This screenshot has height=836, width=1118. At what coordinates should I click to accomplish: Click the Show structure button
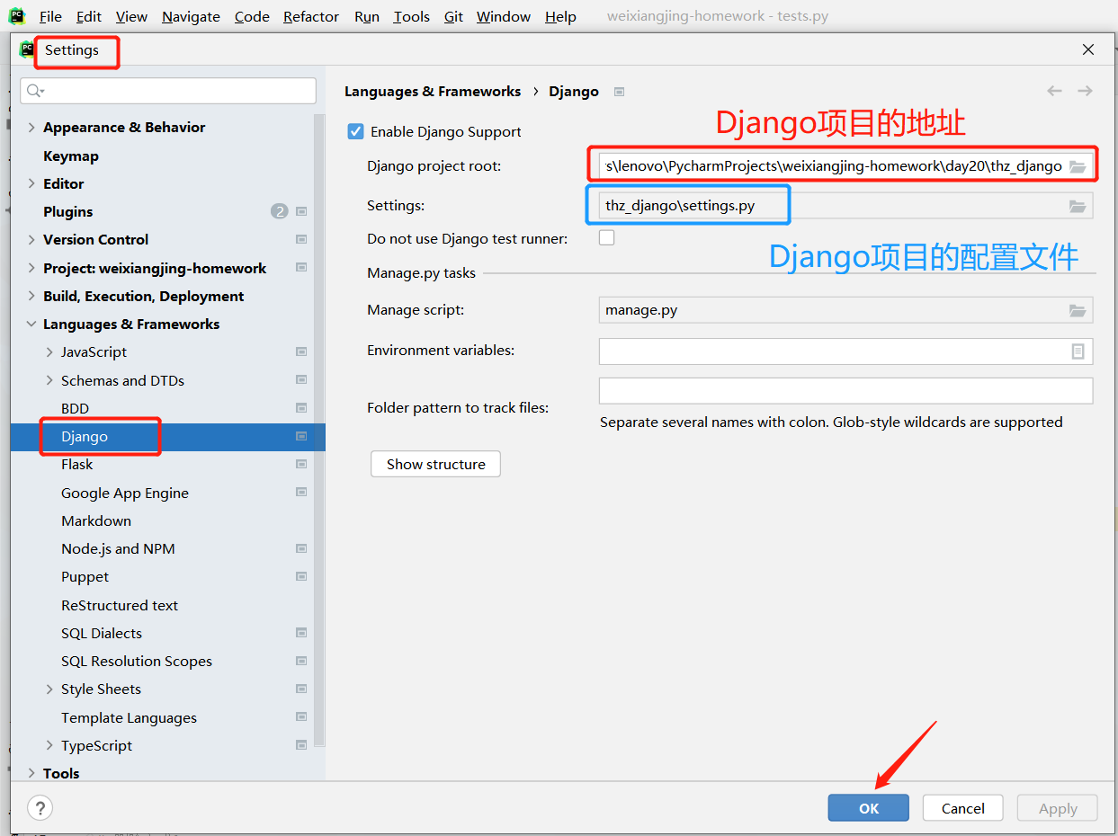tap(435, 464)
